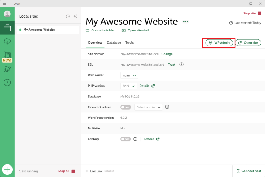
Task: Change the site domain
Action: tap(167, 54)
